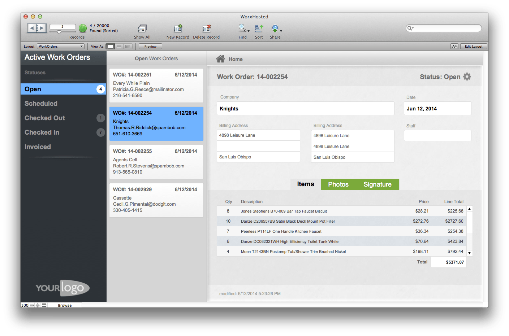The width and height of the screenshot is (509, 336).
Task: Click the Share icon in the toolbar
Action: (275, 28)
